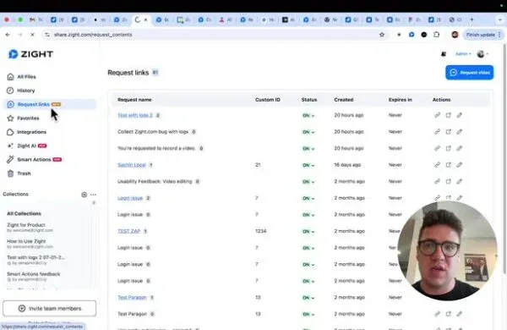Click the Gmail browser tab
507x330 pixels.
36,19
